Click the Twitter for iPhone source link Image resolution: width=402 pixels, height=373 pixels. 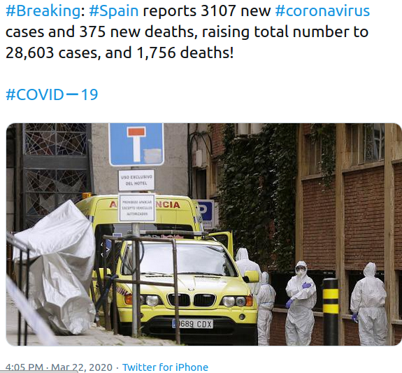click(165, 367)
